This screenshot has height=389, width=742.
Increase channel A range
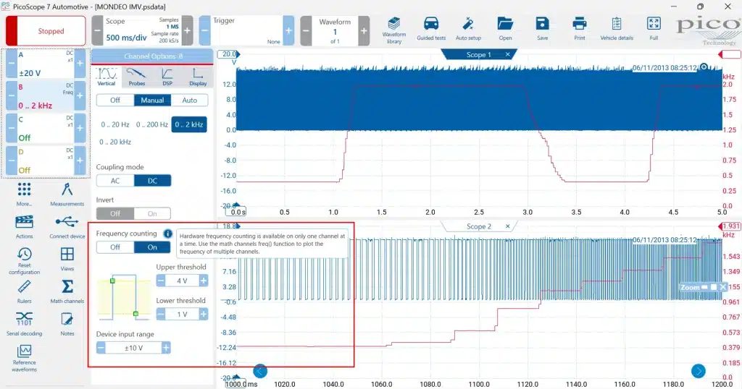[x=80, y=63]
